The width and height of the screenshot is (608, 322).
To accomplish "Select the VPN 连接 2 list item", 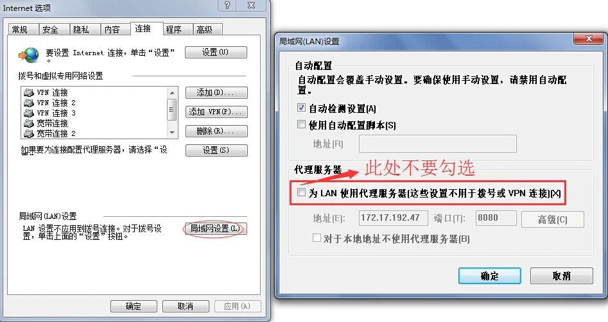I will (49, 103).
